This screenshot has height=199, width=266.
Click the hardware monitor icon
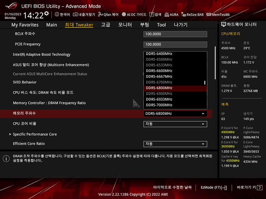pyautogui.click(x=224, y=24)
